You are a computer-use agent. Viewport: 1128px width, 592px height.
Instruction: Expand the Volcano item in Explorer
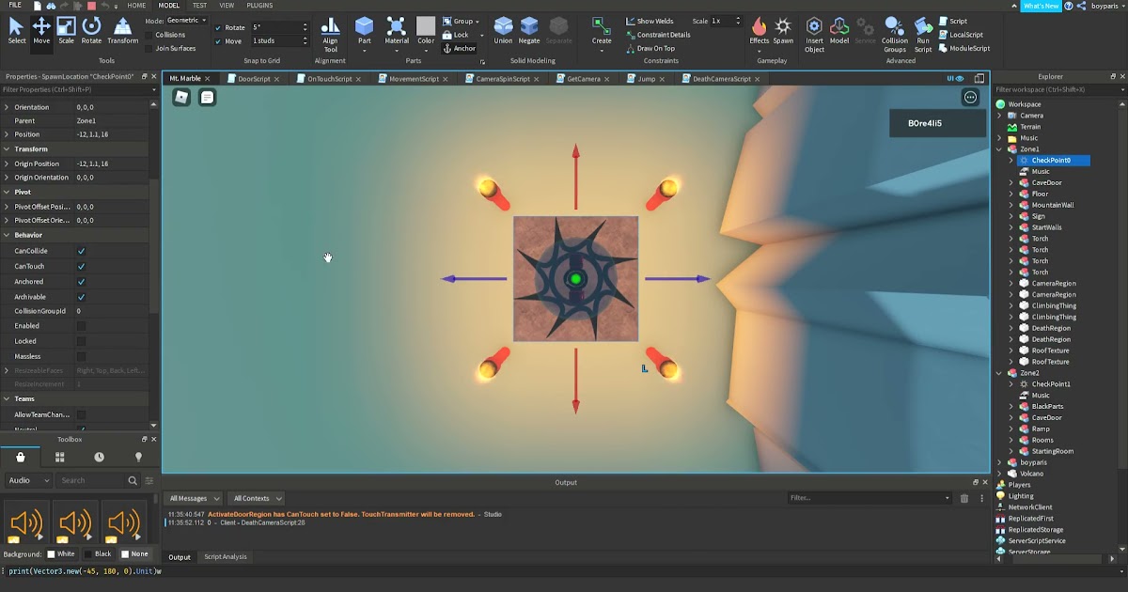coord(999,473)
